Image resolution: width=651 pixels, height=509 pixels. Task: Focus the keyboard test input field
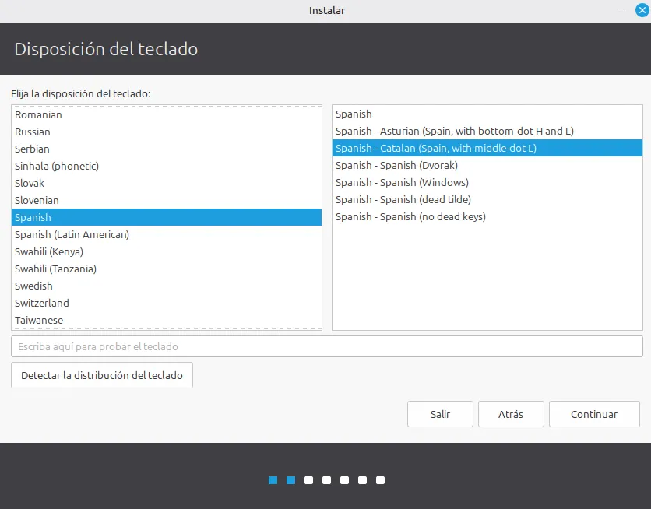[x=327, y=346]
